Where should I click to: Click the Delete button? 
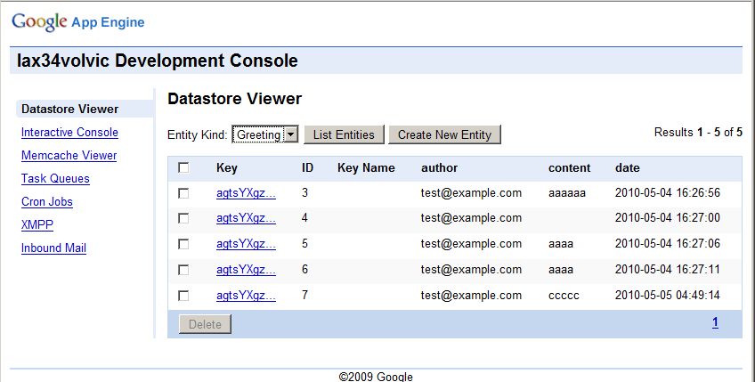[205, 324]
